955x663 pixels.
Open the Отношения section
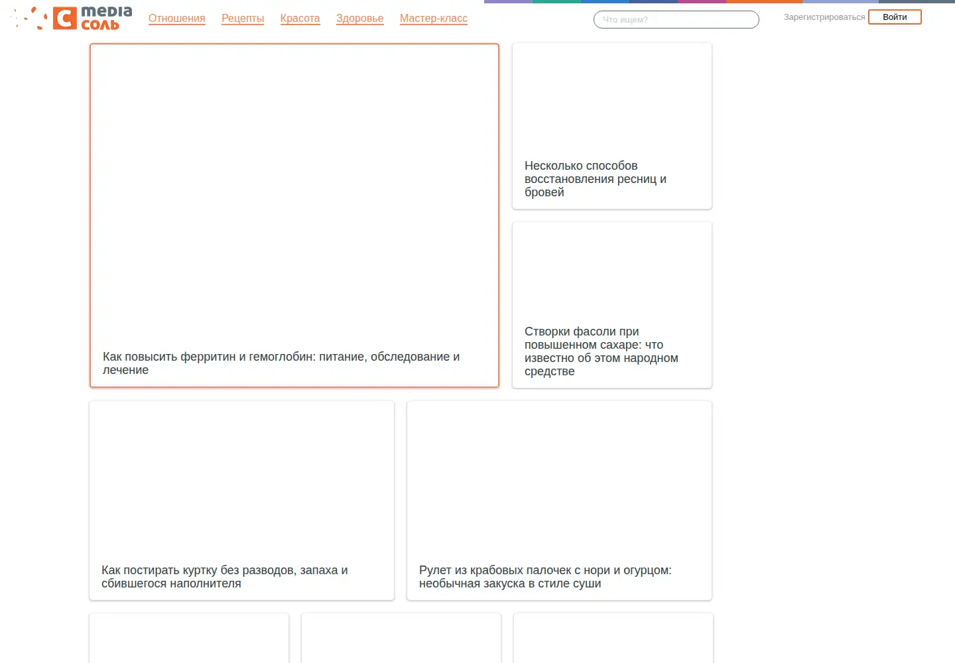pos(177,19)
